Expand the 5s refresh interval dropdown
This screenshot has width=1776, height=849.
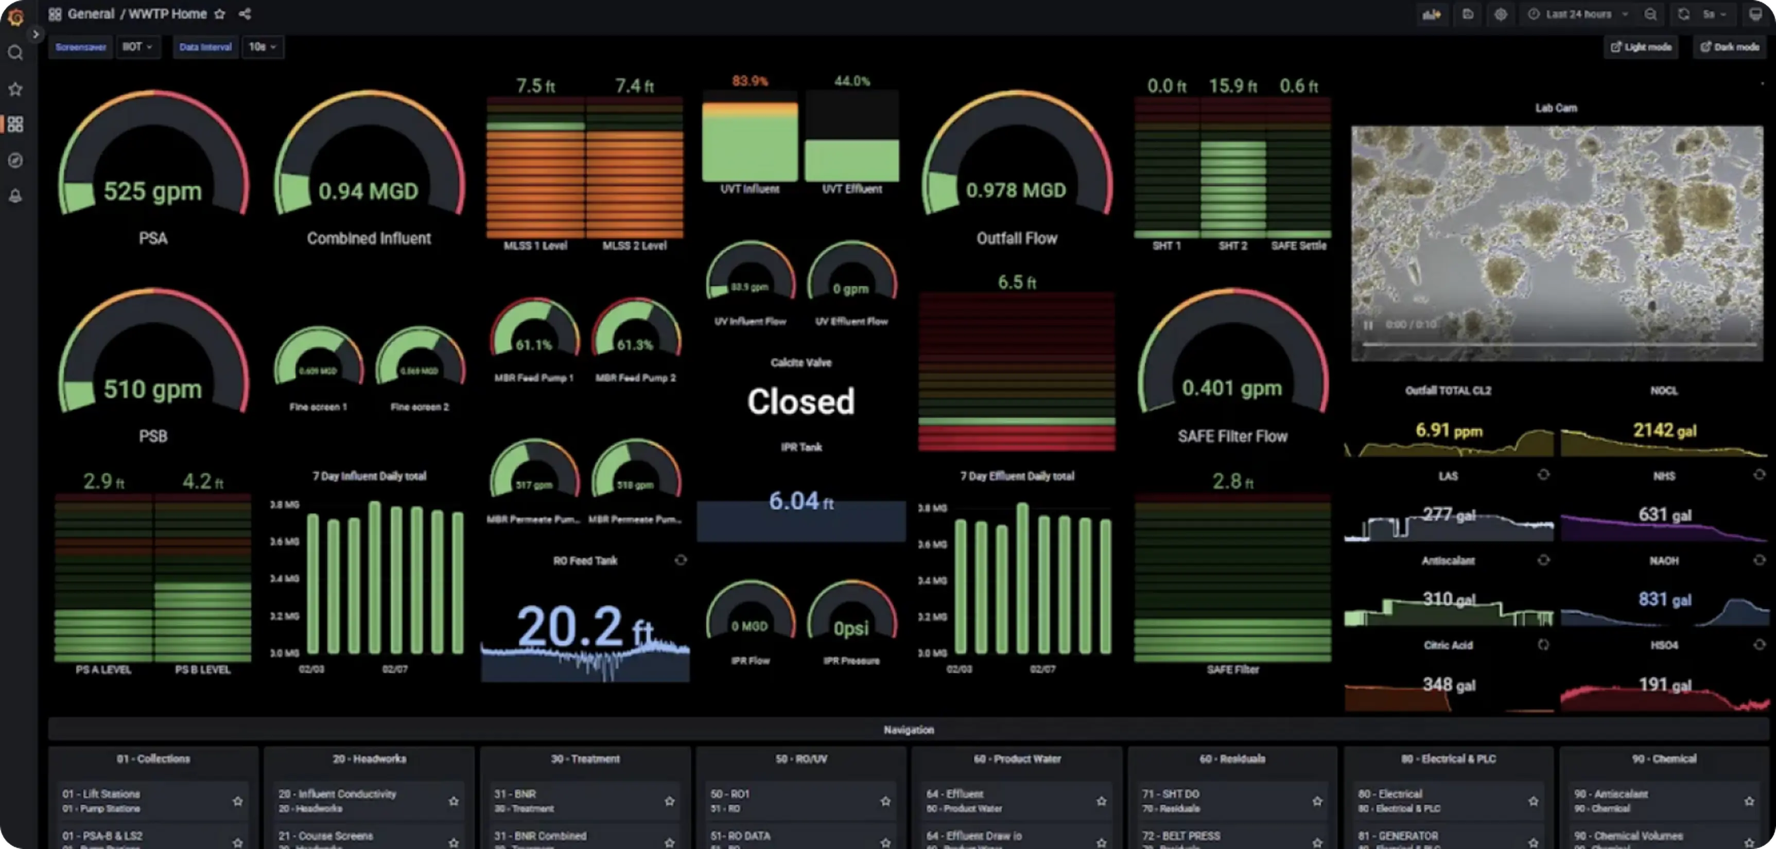tap(1714, 14)
